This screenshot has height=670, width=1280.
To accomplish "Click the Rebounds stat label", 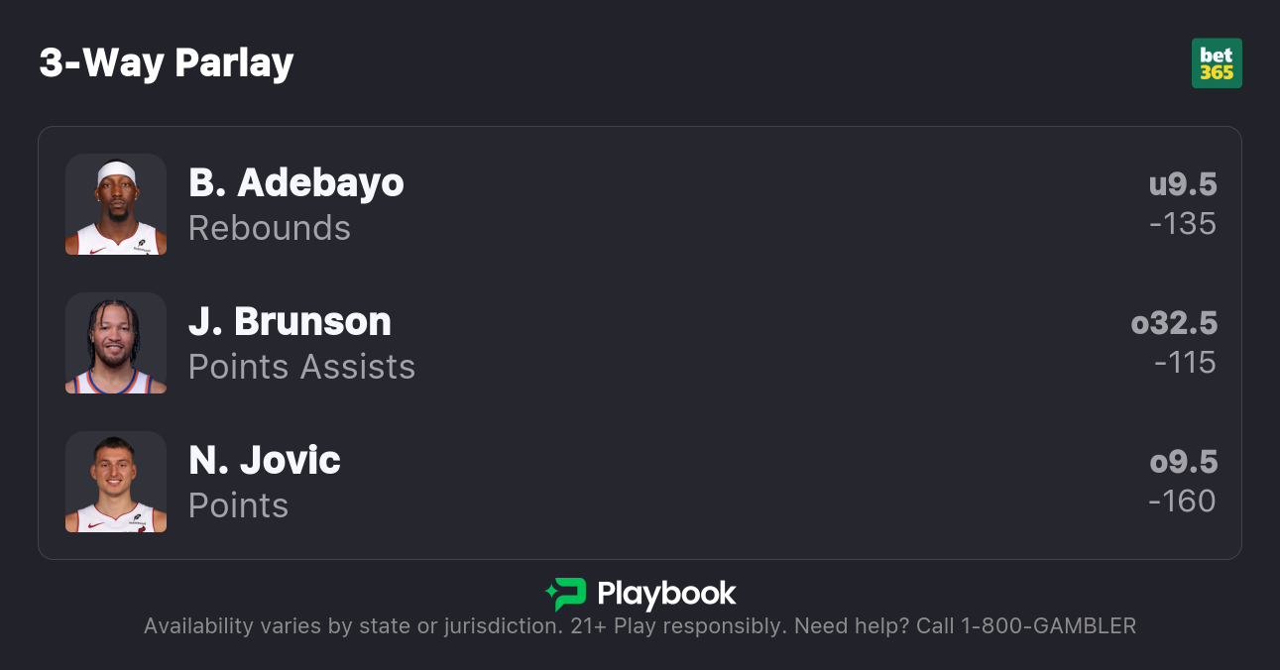I will point(270,228).
